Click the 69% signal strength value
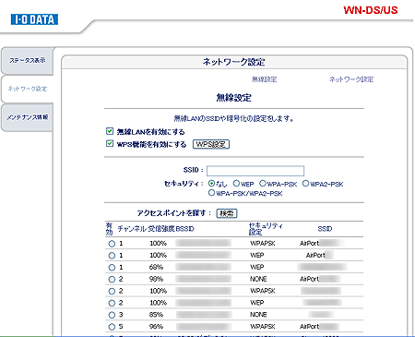The height and width of the screenshot is (337, 415). 156,267
